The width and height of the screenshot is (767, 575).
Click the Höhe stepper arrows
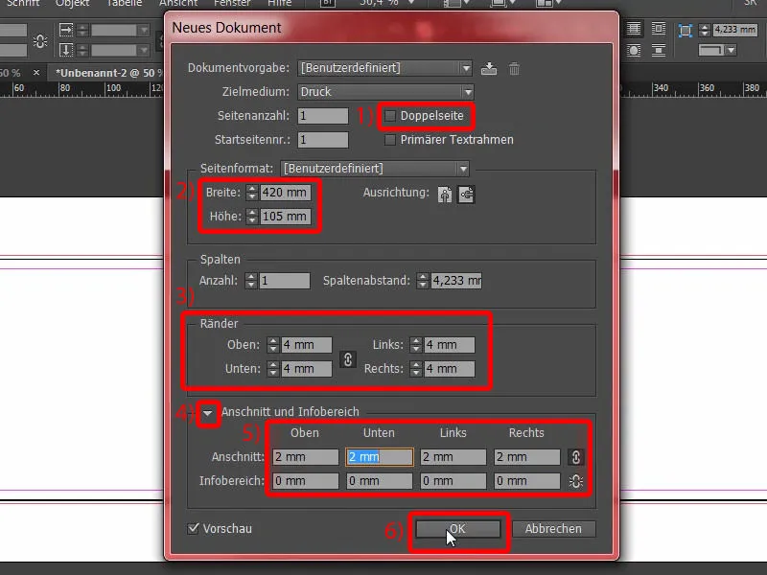[x=251, y=217]
